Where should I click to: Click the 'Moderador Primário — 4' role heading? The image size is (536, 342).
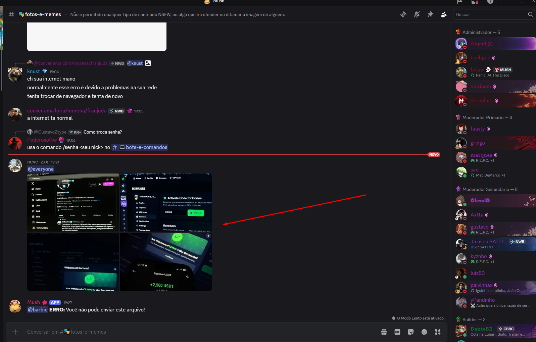point(487,117)
